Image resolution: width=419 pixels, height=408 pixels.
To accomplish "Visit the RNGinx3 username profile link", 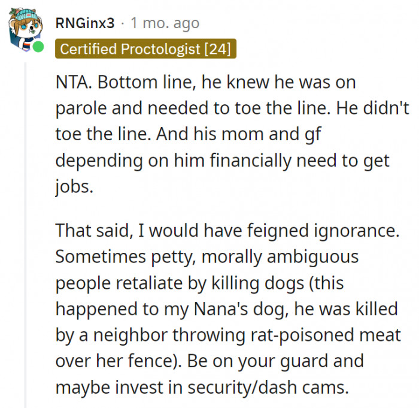I will pos(84,23).
